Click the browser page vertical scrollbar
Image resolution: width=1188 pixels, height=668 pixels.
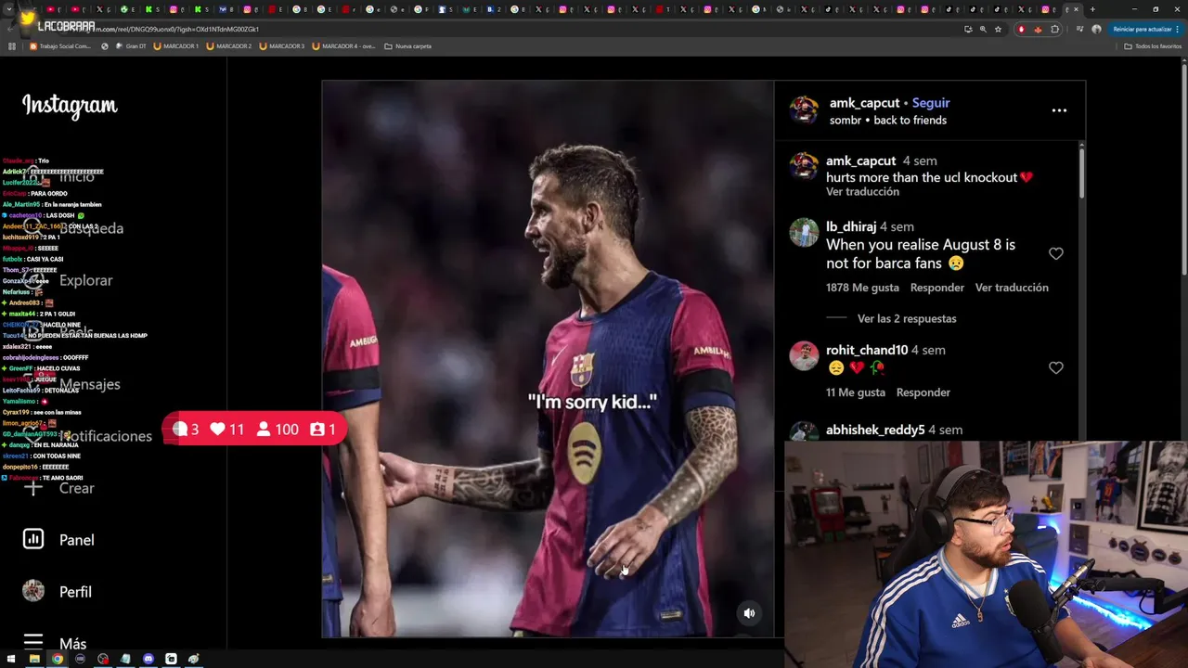pos(1183,172)
